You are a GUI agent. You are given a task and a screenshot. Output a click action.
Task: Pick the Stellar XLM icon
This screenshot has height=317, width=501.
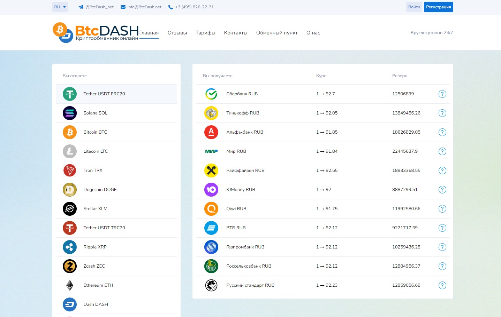click(x=70, y=209)
